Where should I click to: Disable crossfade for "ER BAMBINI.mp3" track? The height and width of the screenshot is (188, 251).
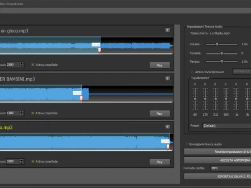click(33, 113)
